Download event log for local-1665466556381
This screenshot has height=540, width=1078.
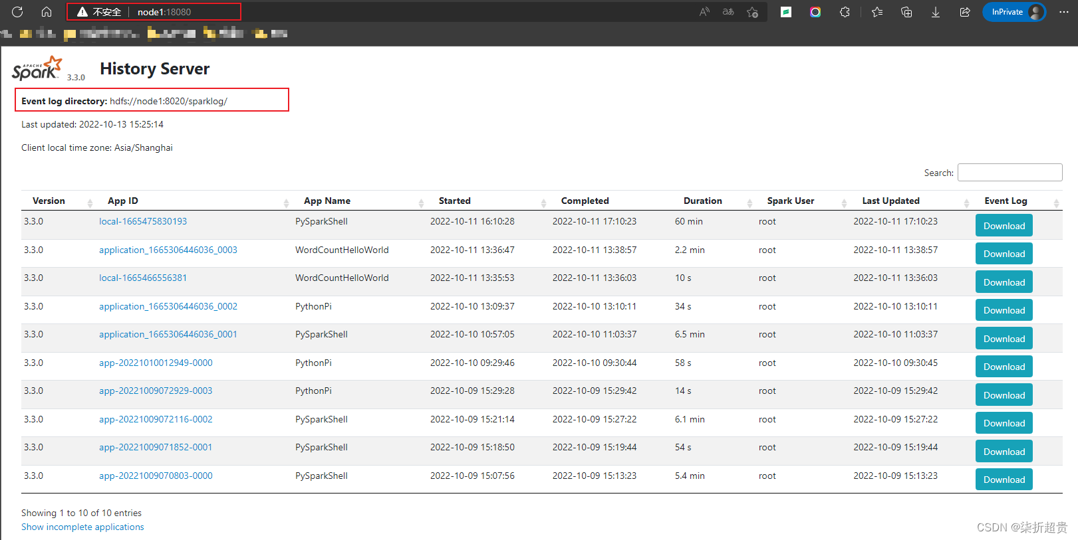point(1004,282)
